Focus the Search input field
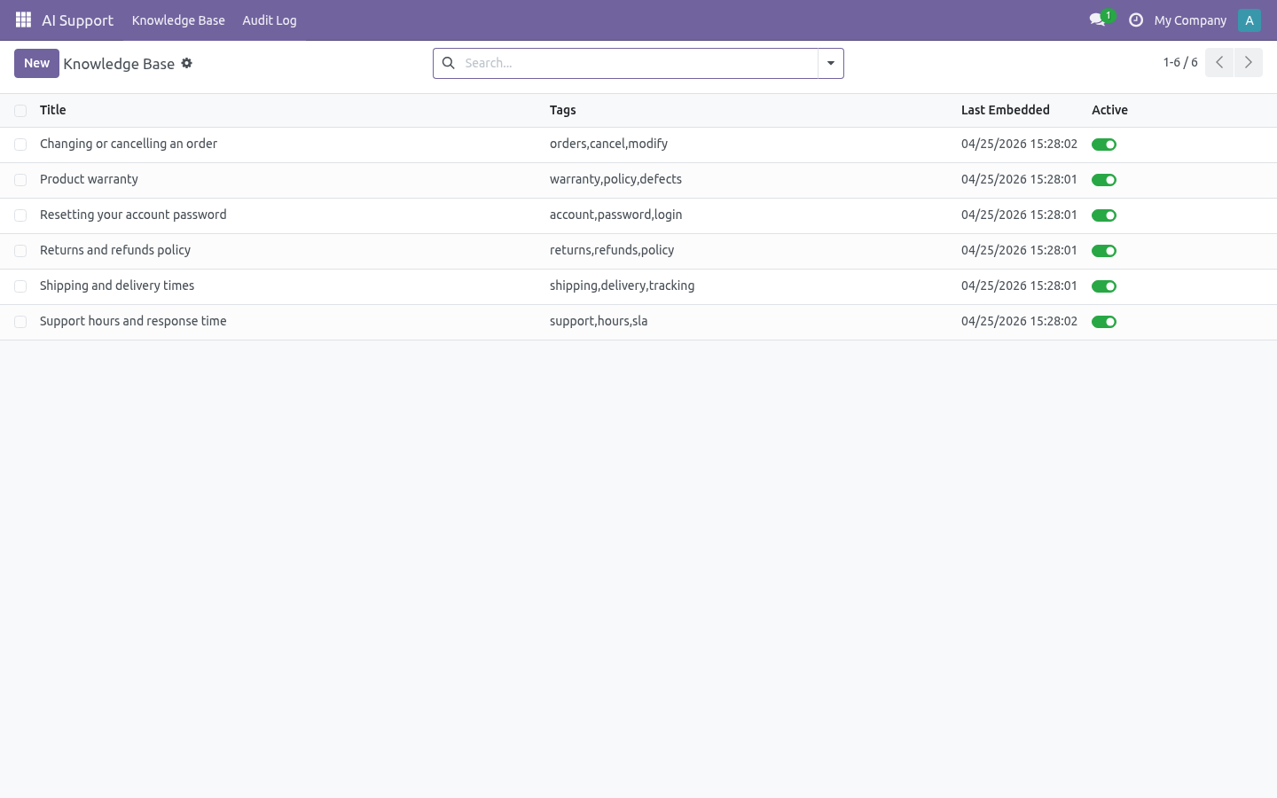The width and height of the screenshot is (1277, 798). tap(638, 63)
